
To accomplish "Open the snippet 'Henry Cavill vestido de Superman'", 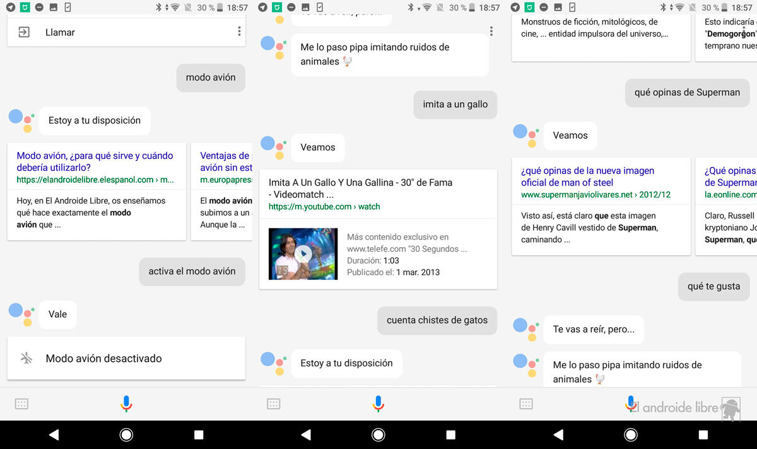I will [589, 227].
